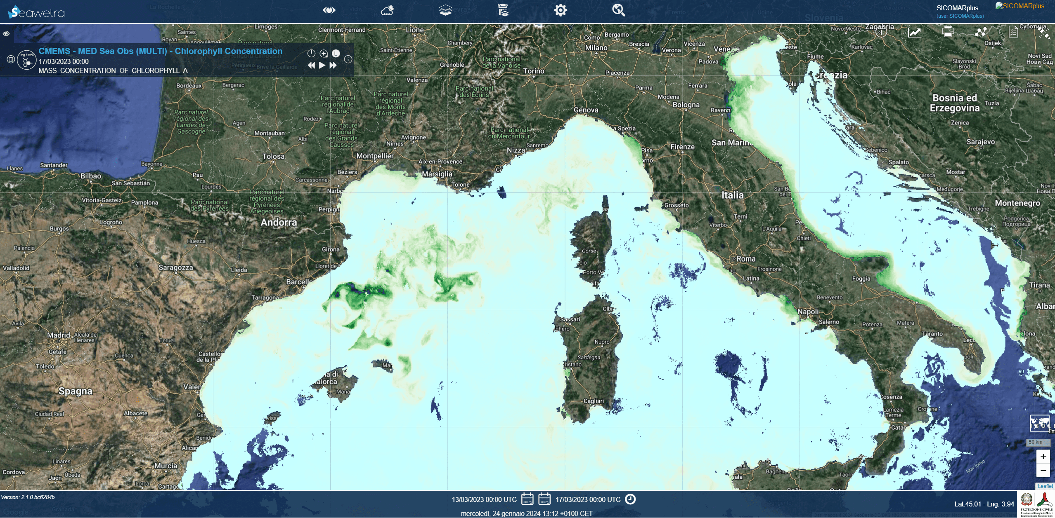Open the layer three-dots options menu
This screenshot has width=1055, height=518.
click(x=348, y=59)
